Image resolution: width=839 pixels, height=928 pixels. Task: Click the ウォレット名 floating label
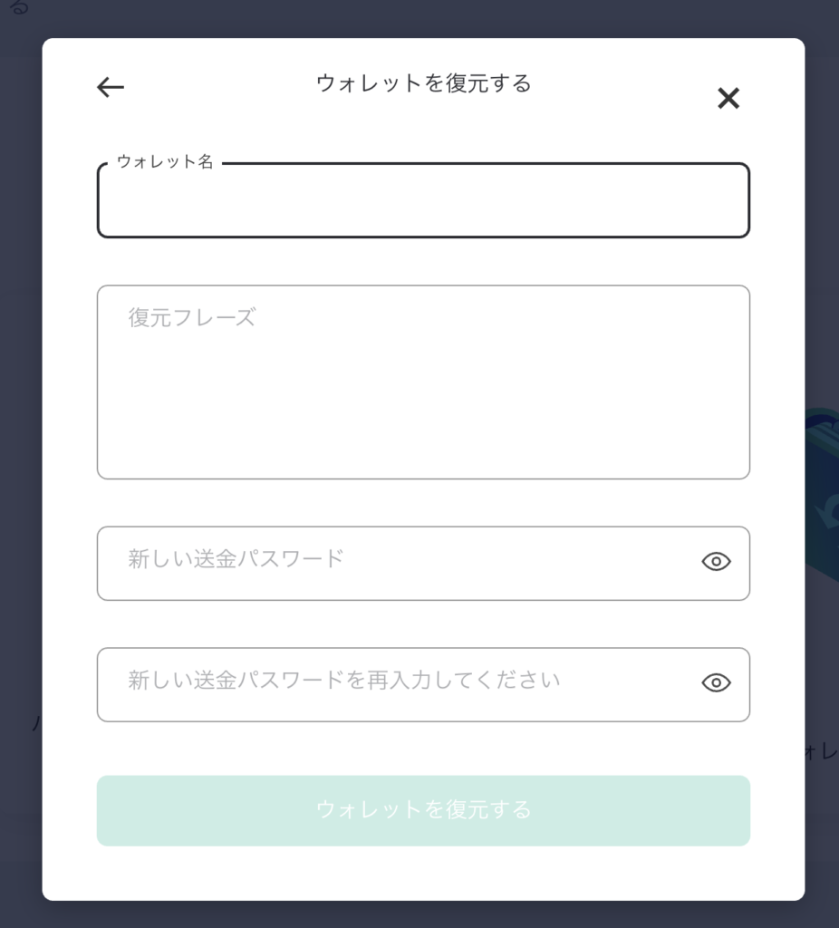165,162
